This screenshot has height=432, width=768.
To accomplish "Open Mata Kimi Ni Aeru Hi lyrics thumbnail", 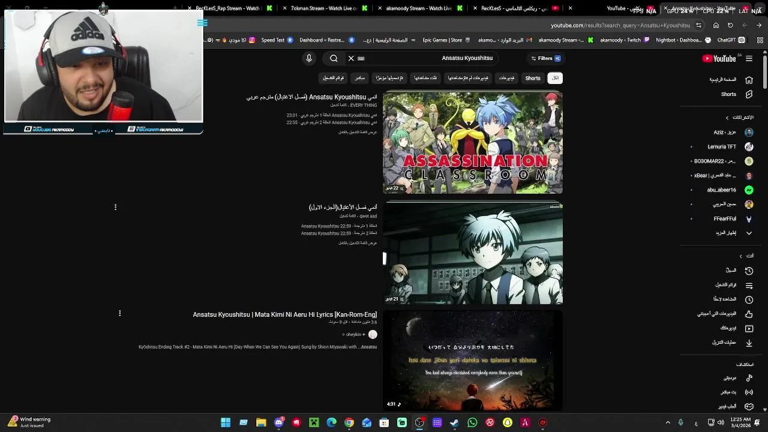I will pos(473,361).
